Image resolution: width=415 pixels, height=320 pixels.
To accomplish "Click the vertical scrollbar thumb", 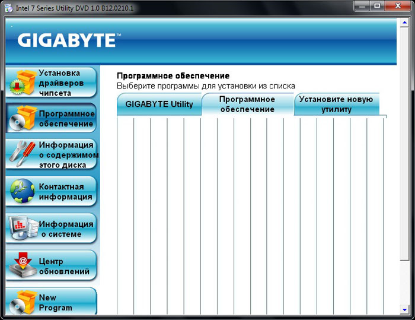I will 404,144.
